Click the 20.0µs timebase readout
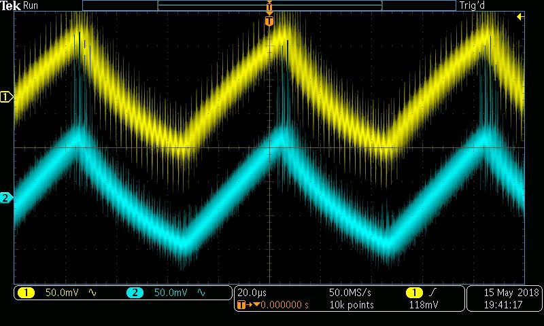The width and height of the screenshot is (544, 326). coord(252,293)
